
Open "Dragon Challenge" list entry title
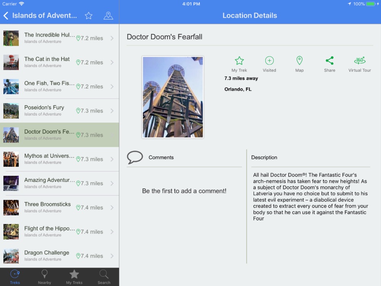[46, 253]
